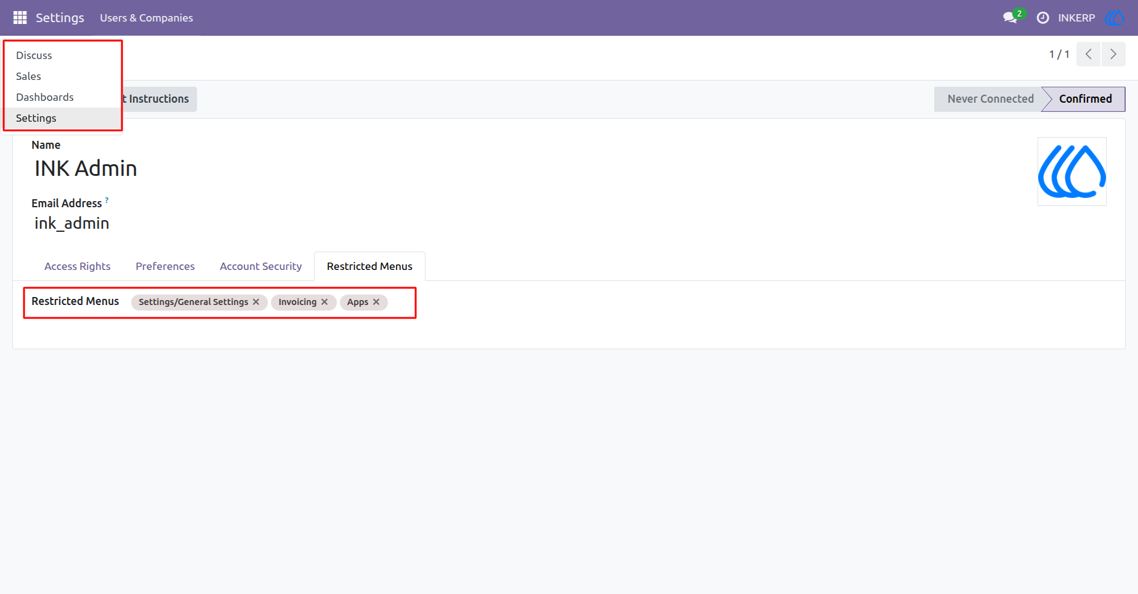Click the Email Address help question mark
The height and width of the screenshot is (594, 1138).
[x=107, y=200]
